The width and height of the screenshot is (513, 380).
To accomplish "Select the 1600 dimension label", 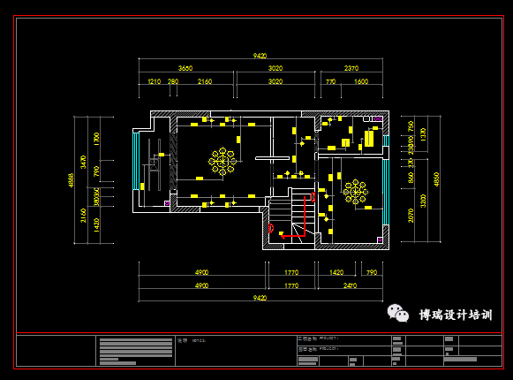I will (x=361, y=81).
